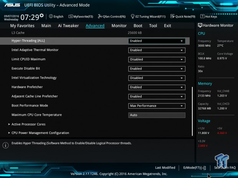Open the Intel Virtualization Technology dropdown
The image size is (238, 178).
coord(157,78)
